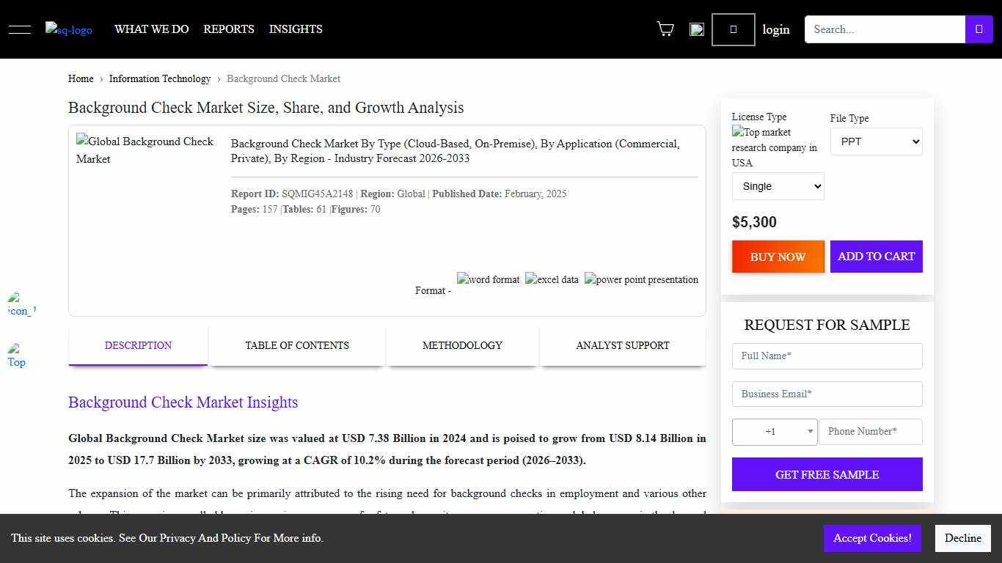Expand the +1 country code selector

click(x=775, y=432)
